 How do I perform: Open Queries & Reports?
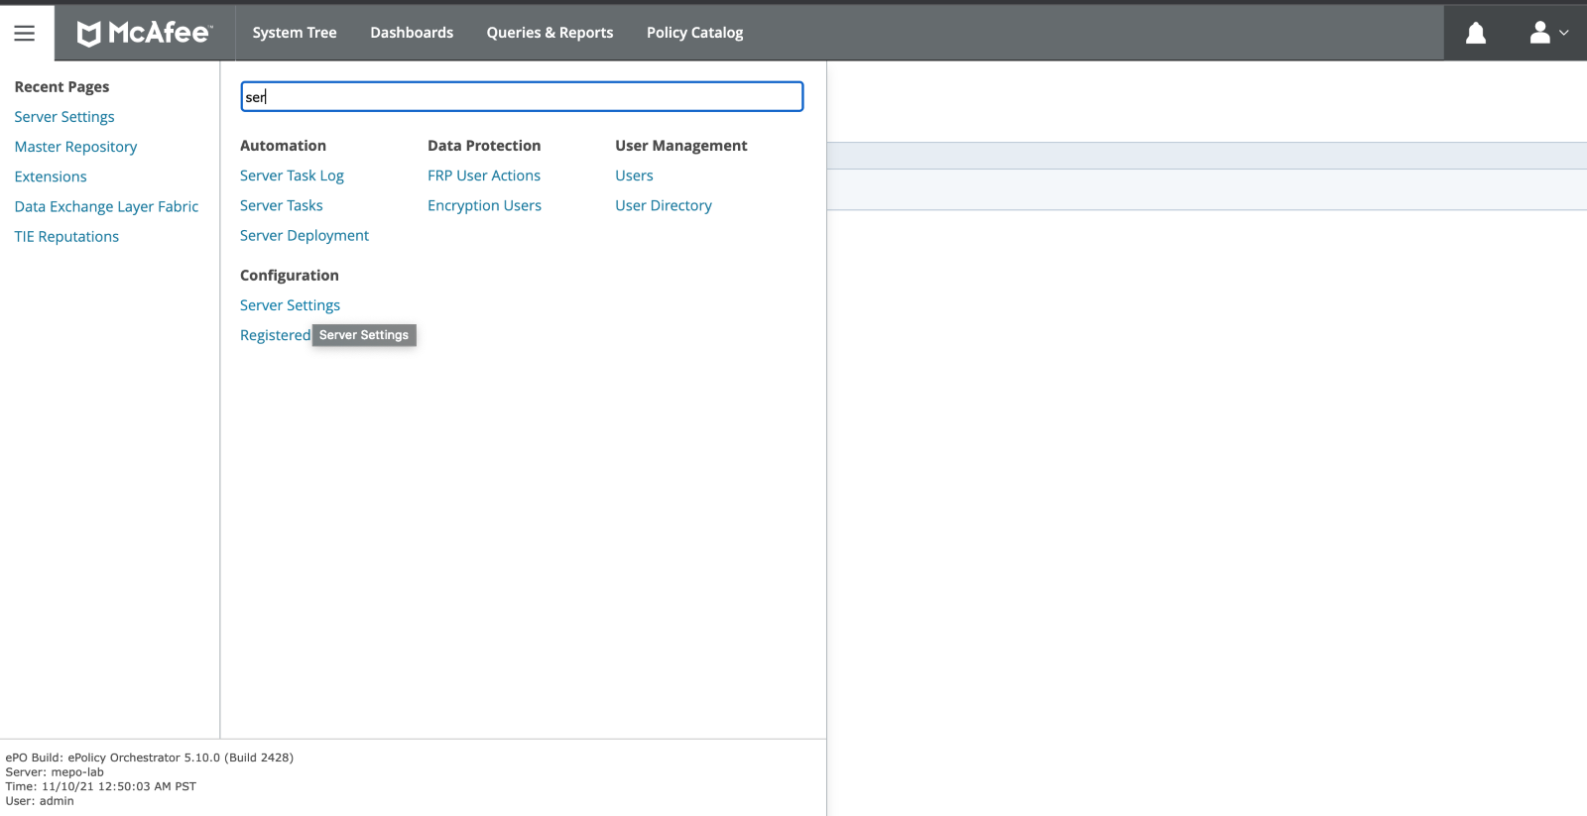tap(549, 33)
